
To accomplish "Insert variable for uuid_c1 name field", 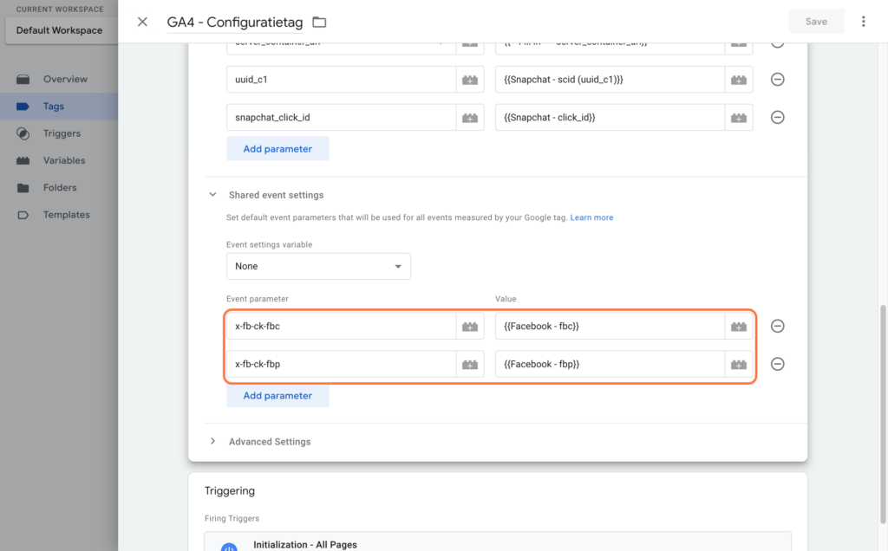I will tap(470, 80).
